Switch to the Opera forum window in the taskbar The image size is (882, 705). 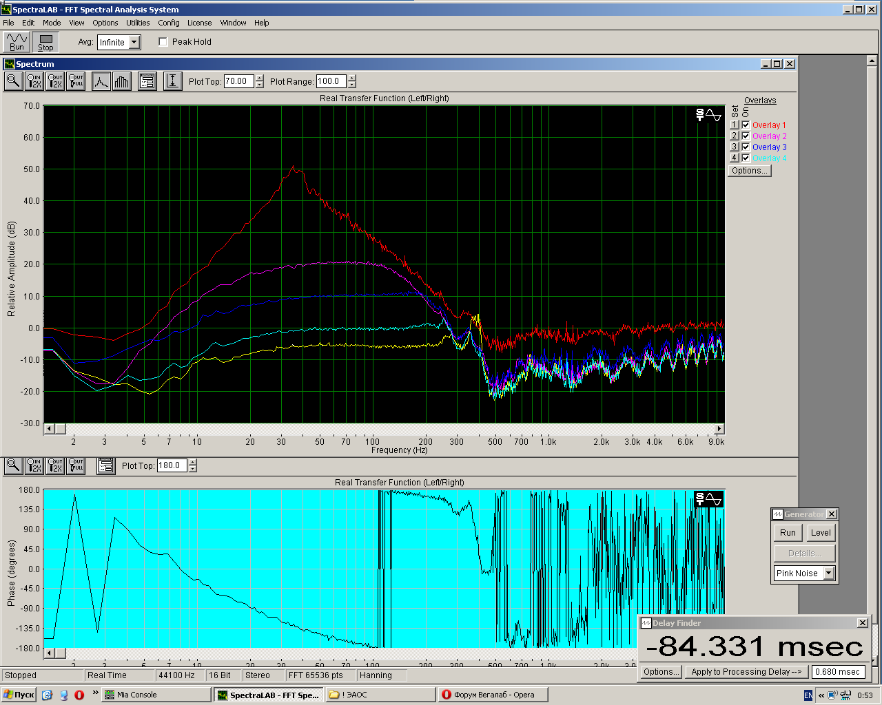(x=493, y=695)
